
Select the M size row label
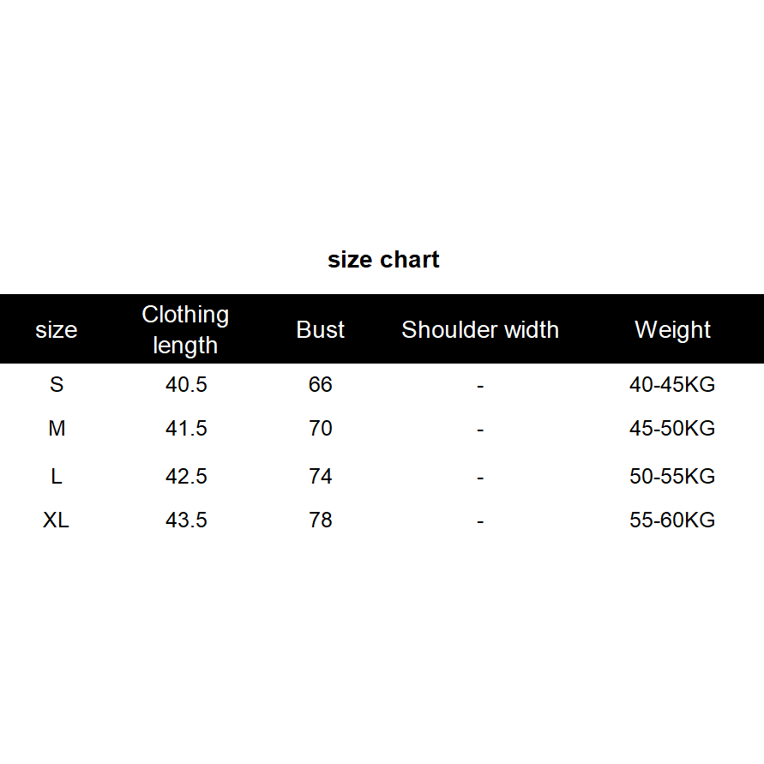pyautogui.click(x=57, y=429)
